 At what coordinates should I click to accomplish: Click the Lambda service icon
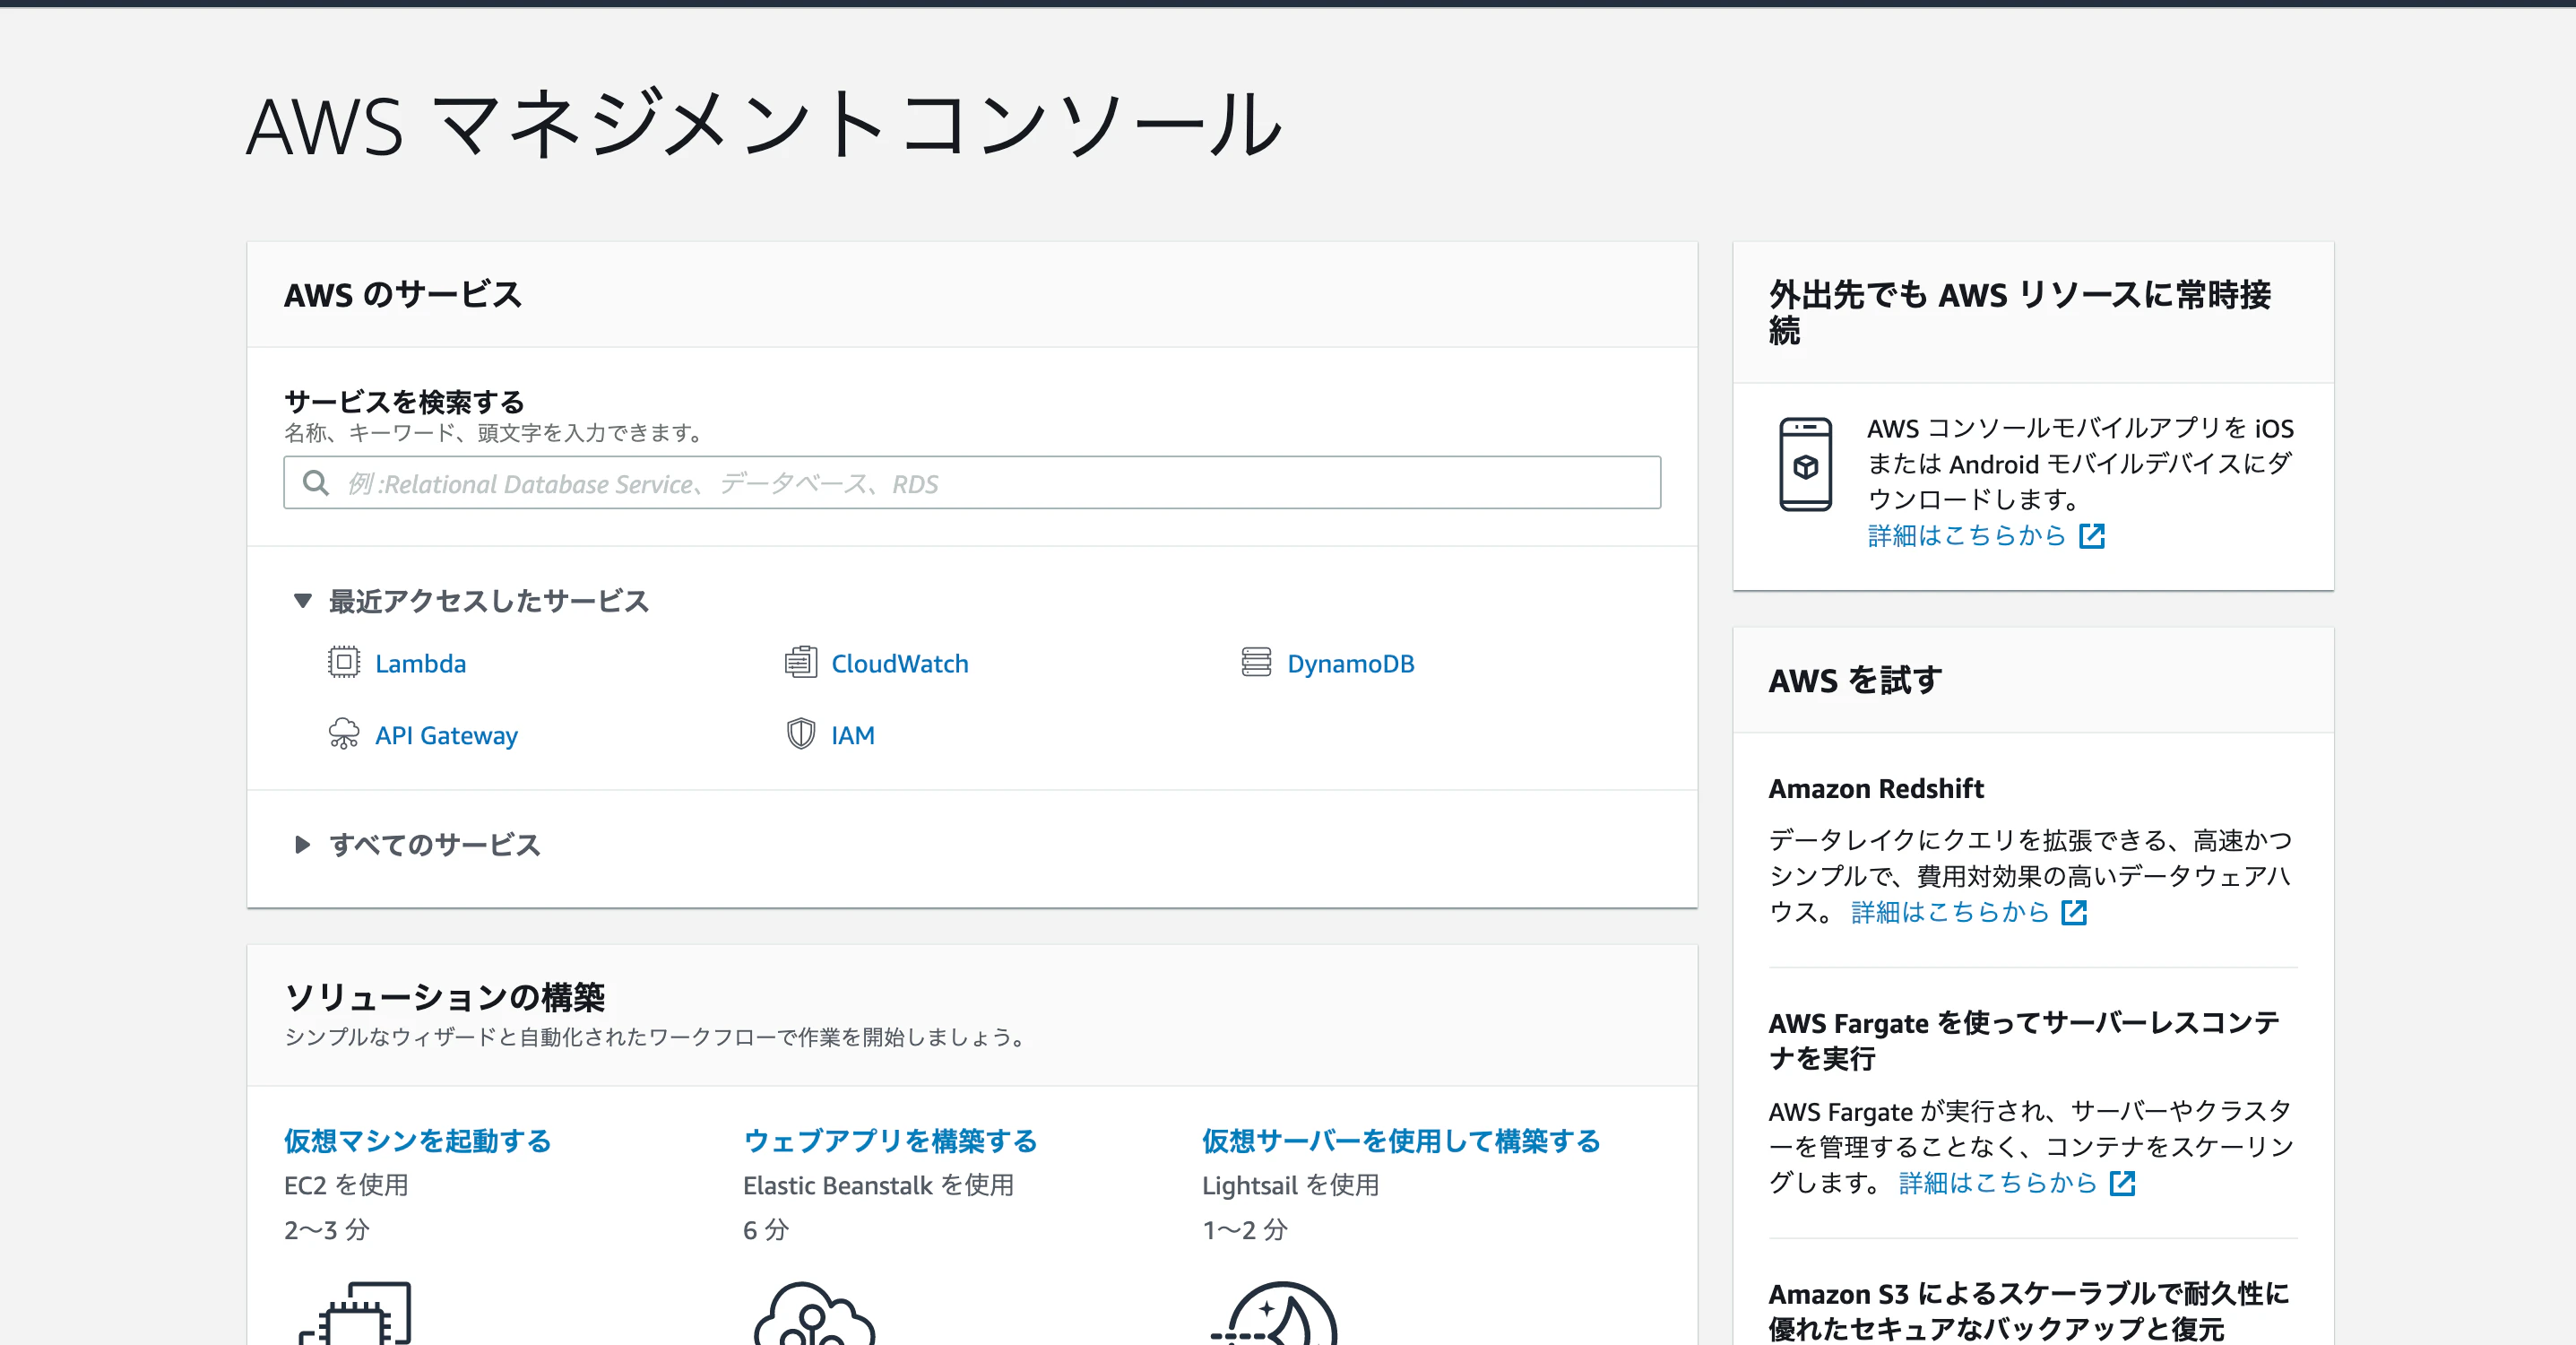343,663
